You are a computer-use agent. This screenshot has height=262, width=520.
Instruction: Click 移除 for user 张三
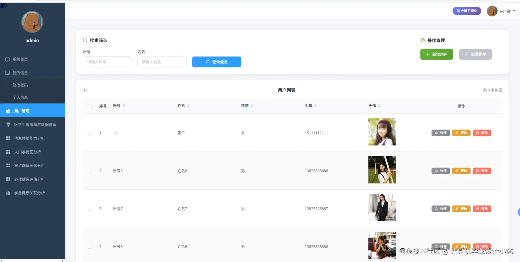click(482, 133)
